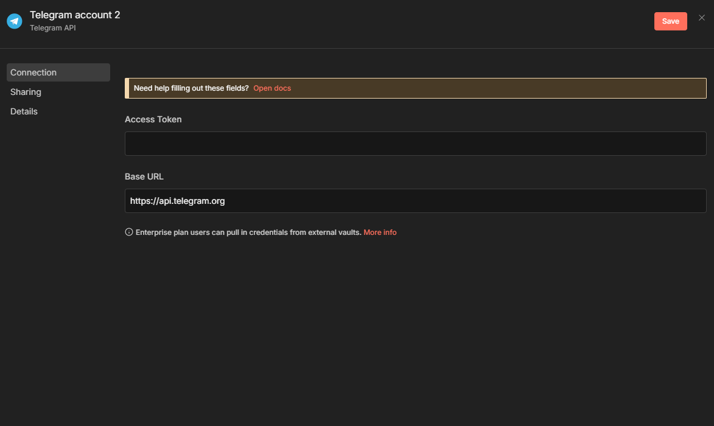Save the Telegram credential
The width and height of the screenshot is (714, 426).
670,21
